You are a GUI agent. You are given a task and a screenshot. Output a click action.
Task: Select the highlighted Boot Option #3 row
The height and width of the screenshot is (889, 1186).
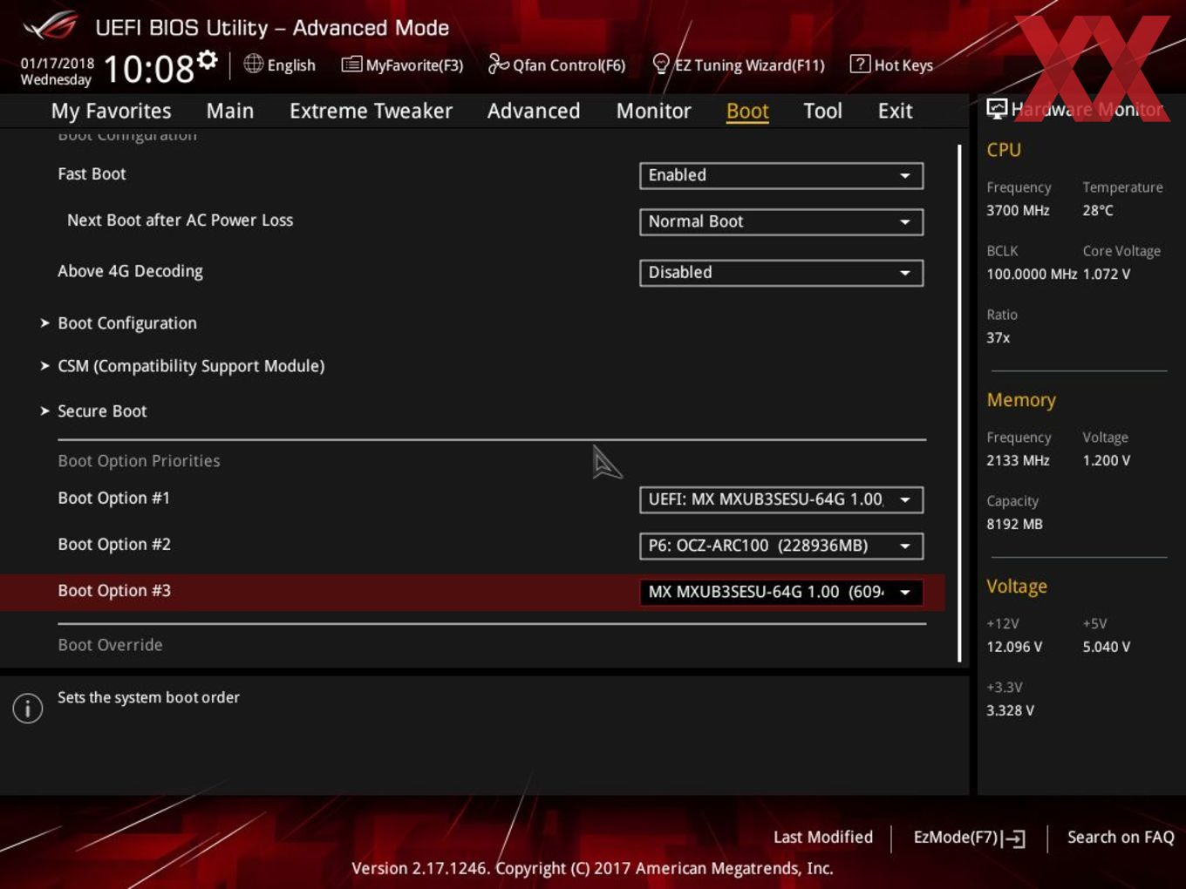point(472,592)
